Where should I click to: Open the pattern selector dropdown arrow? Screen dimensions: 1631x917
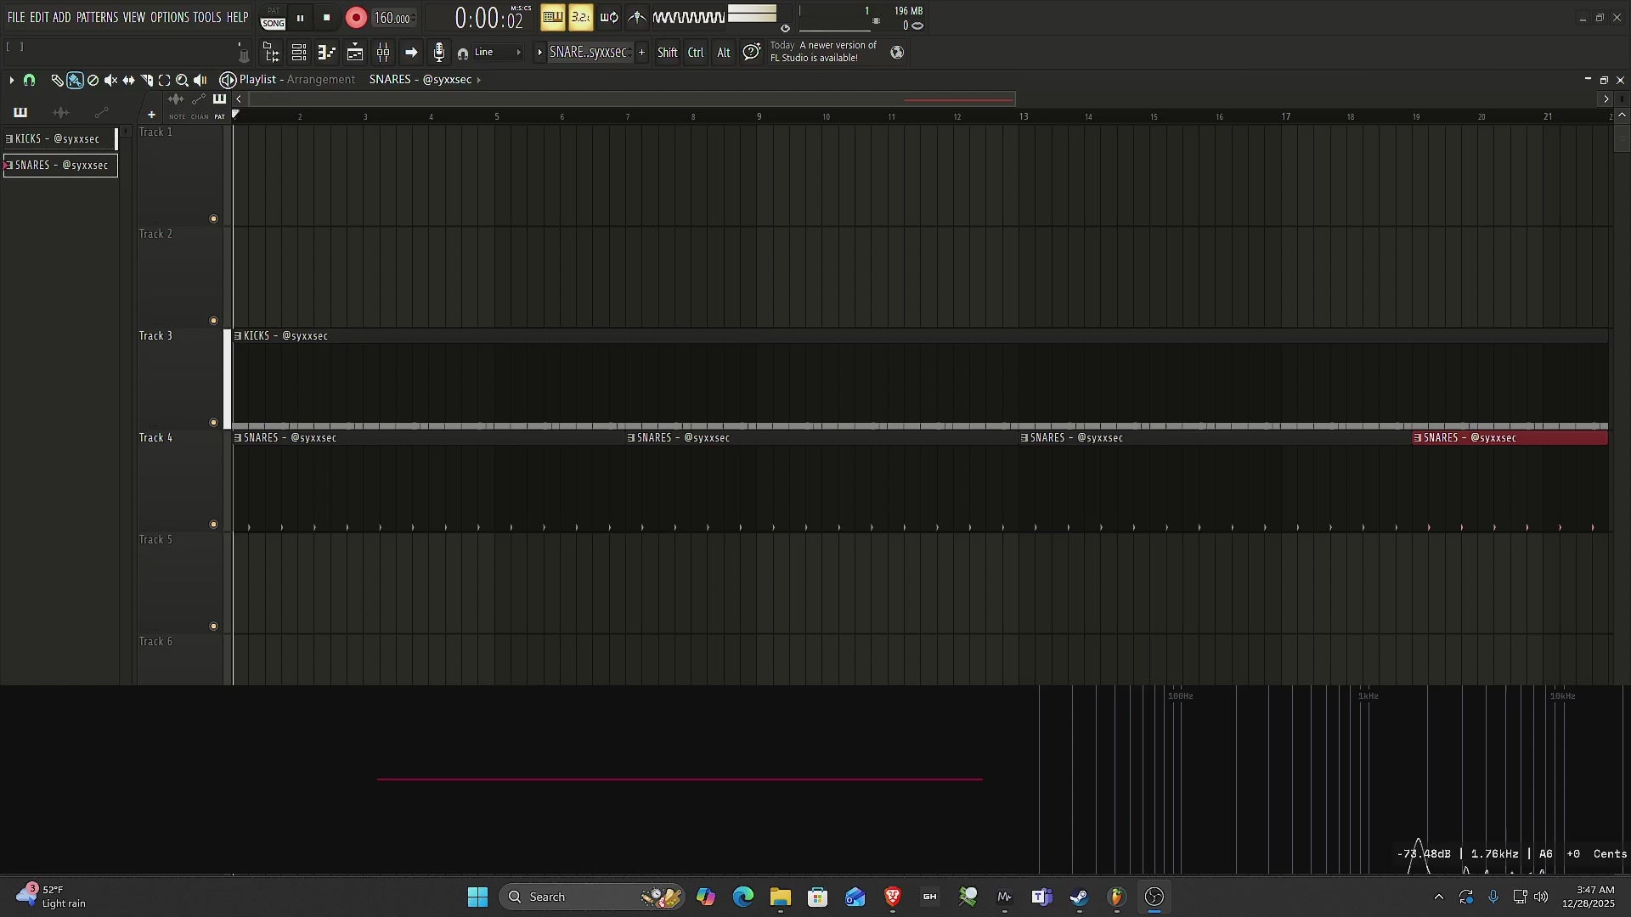[x=539, y=52]
